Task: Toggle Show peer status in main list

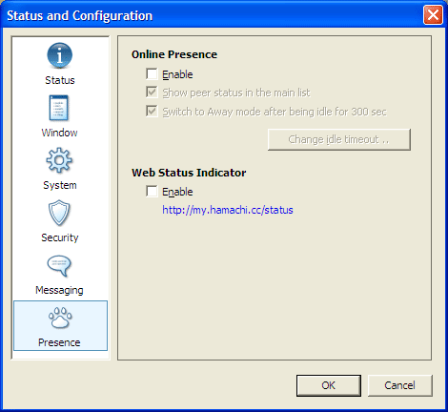Action: click(x=152, y=93)
